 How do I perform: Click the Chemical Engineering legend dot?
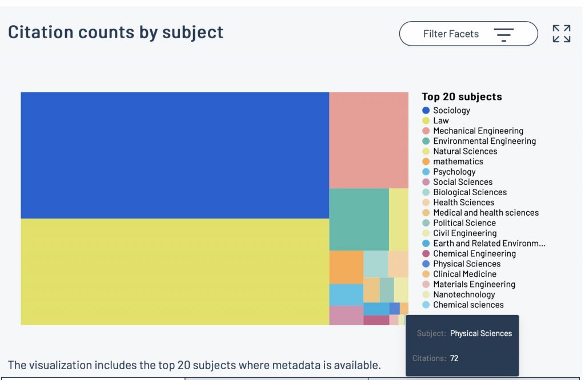point(426,254)
